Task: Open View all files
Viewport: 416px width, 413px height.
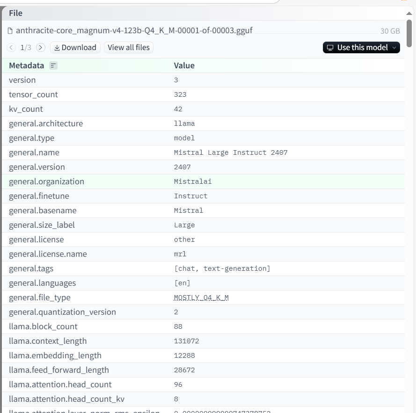Action: 129,48
